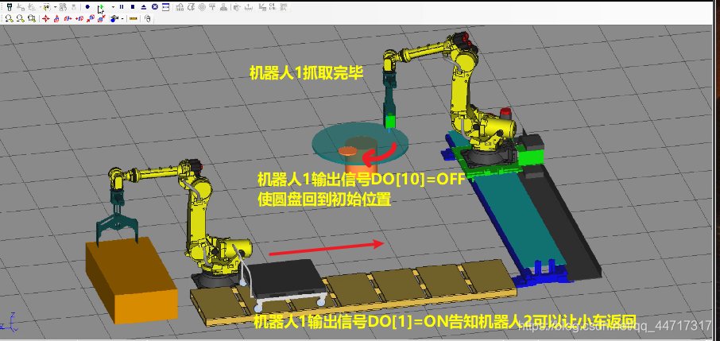Click the grayed stamp person icon
This screenshot has width=720, height=341.
(223, 7)
